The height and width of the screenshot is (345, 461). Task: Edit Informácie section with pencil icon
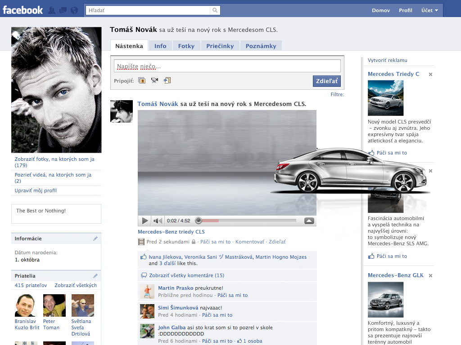click(95, 239)
